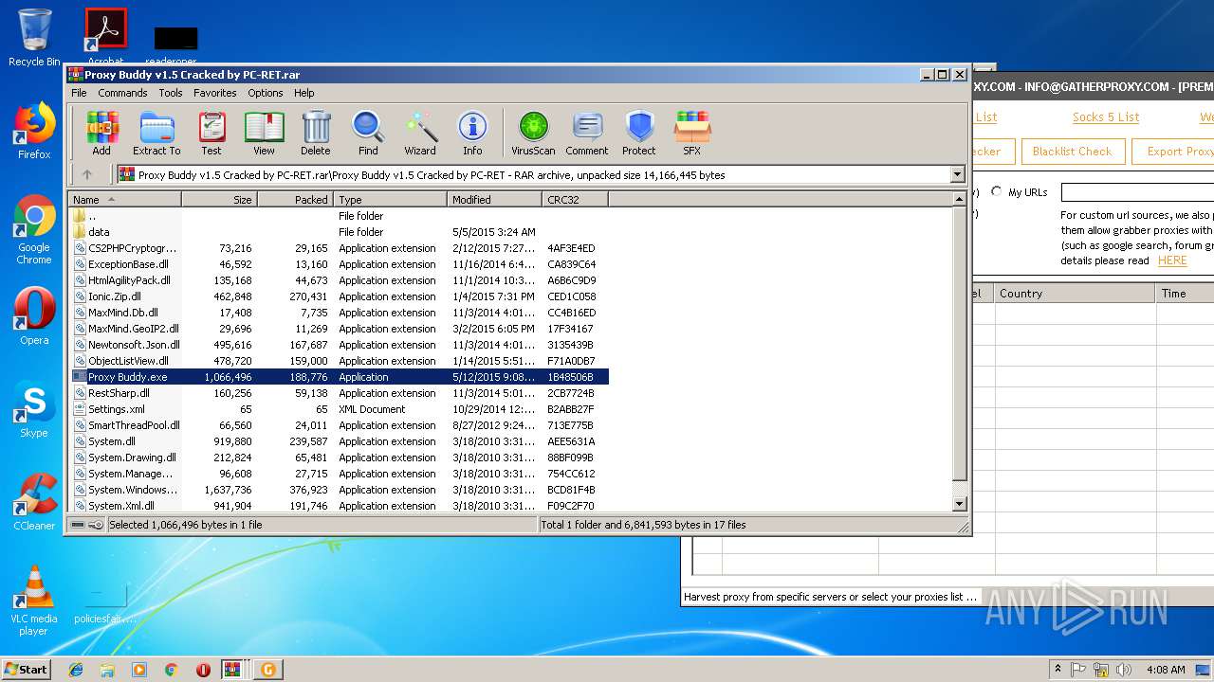Click the Protect shield icon
Screen dimensions: 1214x682
tap(639, 133)
